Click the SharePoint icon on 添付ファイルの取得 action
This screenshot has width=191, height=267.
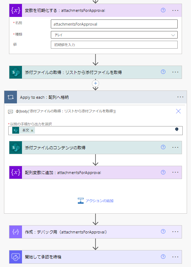[x=15, y=72]
